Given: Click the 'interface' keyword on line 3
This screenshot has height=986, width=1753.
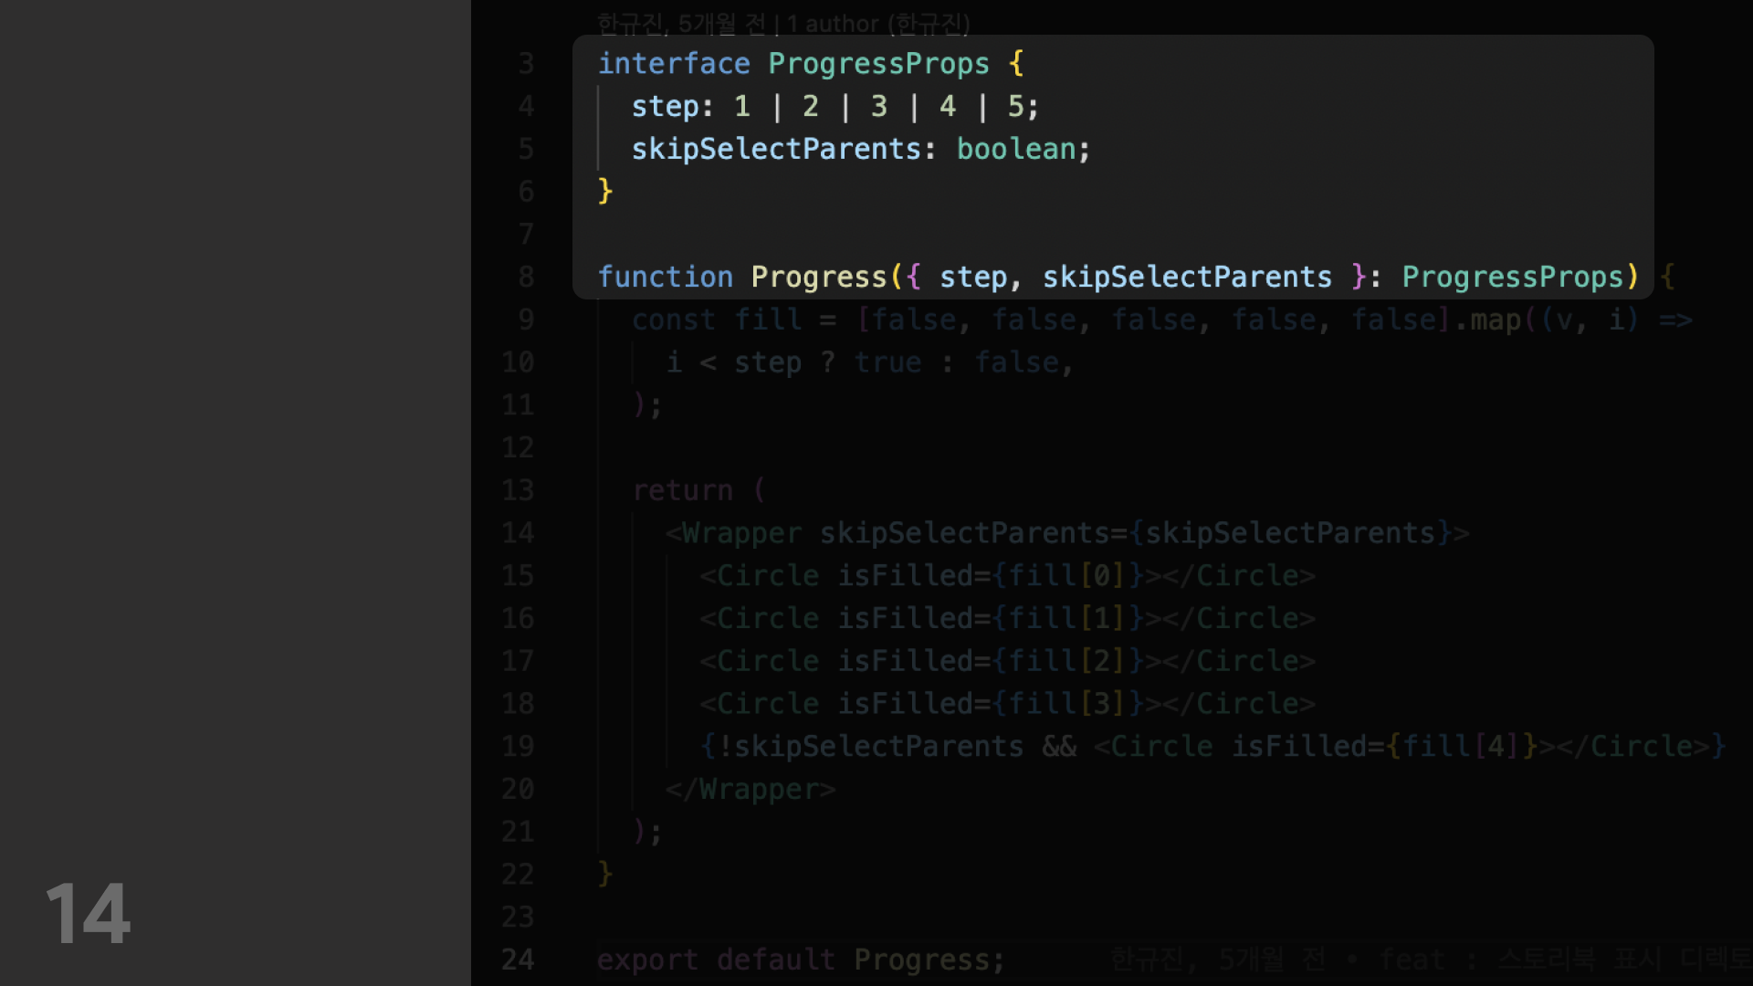Looking at the screenshot, I should (673, 64).
